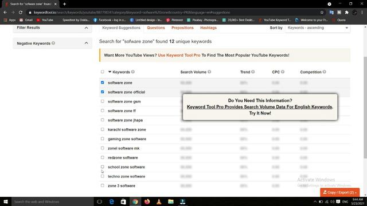Open the Sort by dropdown

pyautogui.click(x=318, y=28)
